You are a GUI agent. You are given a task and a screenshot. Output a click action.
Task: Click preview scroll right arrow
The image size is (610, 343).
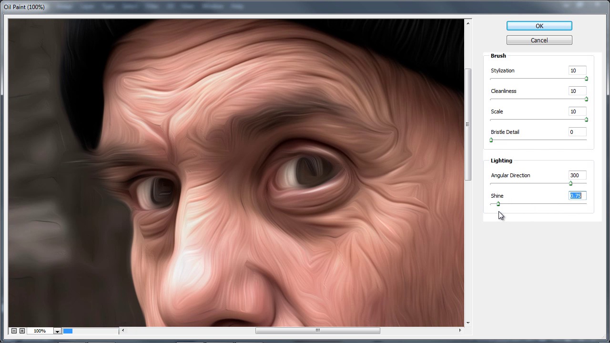tap(460, 330)
